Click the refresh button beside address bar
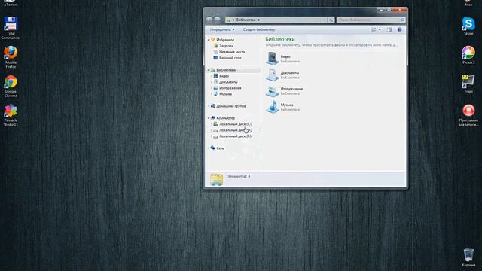The image size is (482, 271). [331, 20]
